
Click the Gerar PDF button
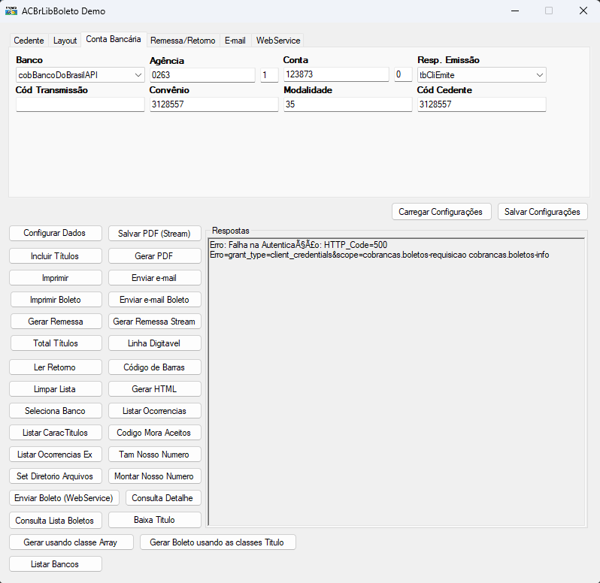155,255
